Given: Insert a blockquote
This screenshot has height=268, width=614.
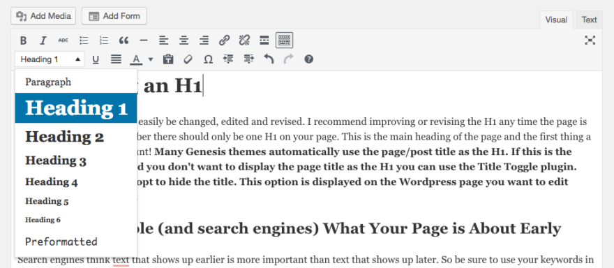Looking at the screenshot, I should click(123, 40).
